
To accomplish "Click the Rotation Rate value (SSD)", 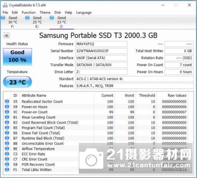I will [x=179, y=58].
